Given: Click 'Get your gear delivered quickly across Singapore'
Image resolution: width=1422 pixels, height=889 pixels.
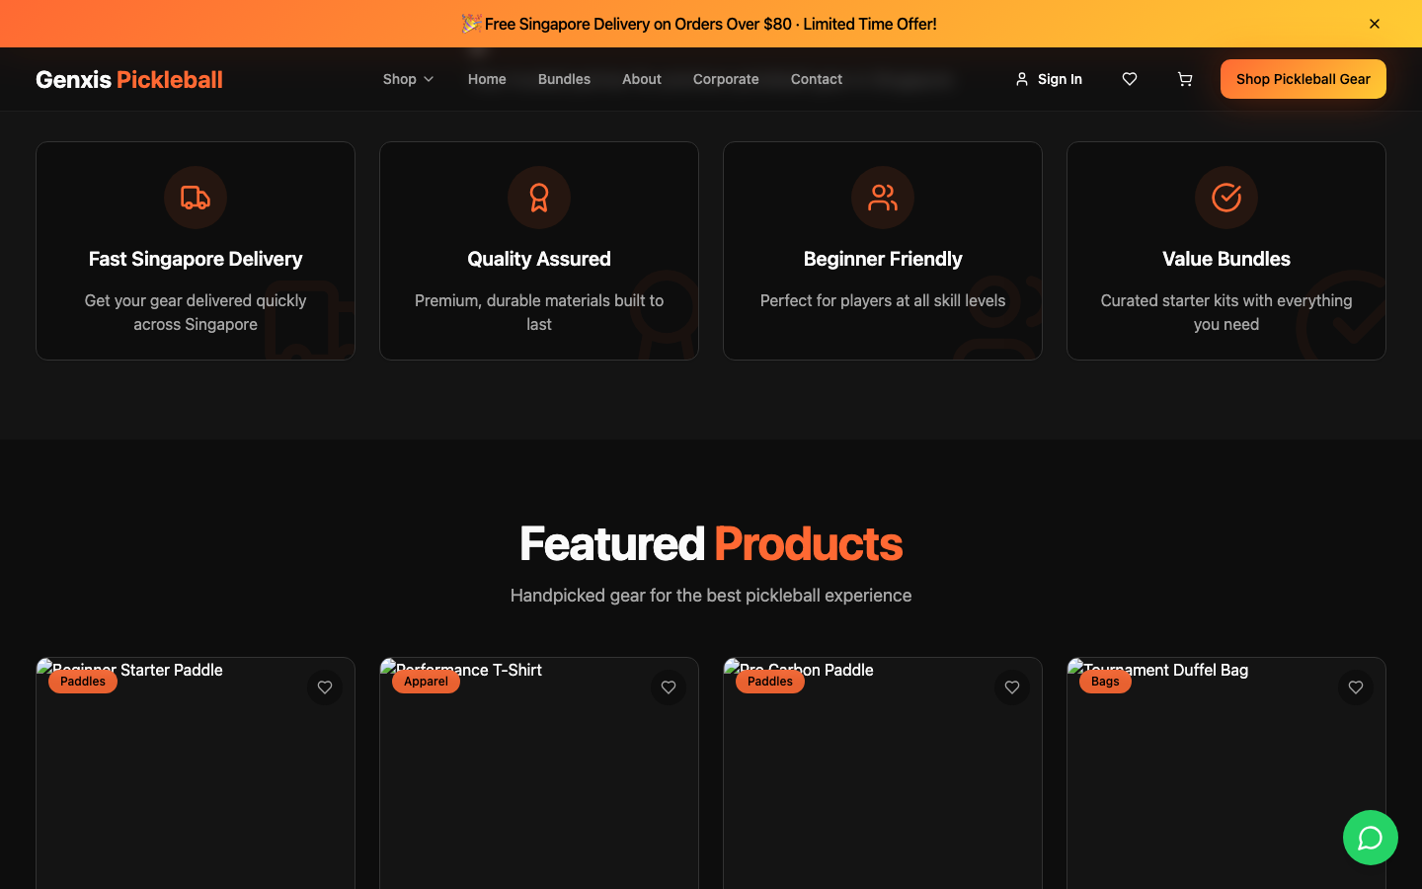Looking at the screenshot, I should click(196, 312).
